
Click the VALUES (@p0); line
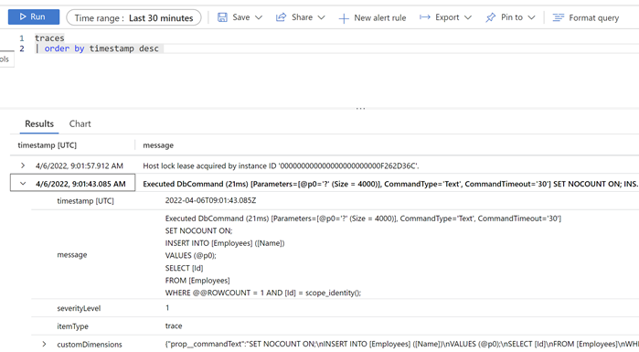[191, 255]
